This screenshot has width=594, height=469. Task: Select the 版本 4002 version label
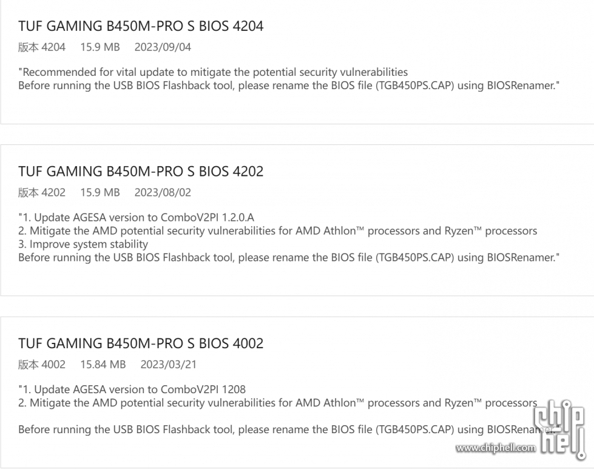tap(42, 365)
